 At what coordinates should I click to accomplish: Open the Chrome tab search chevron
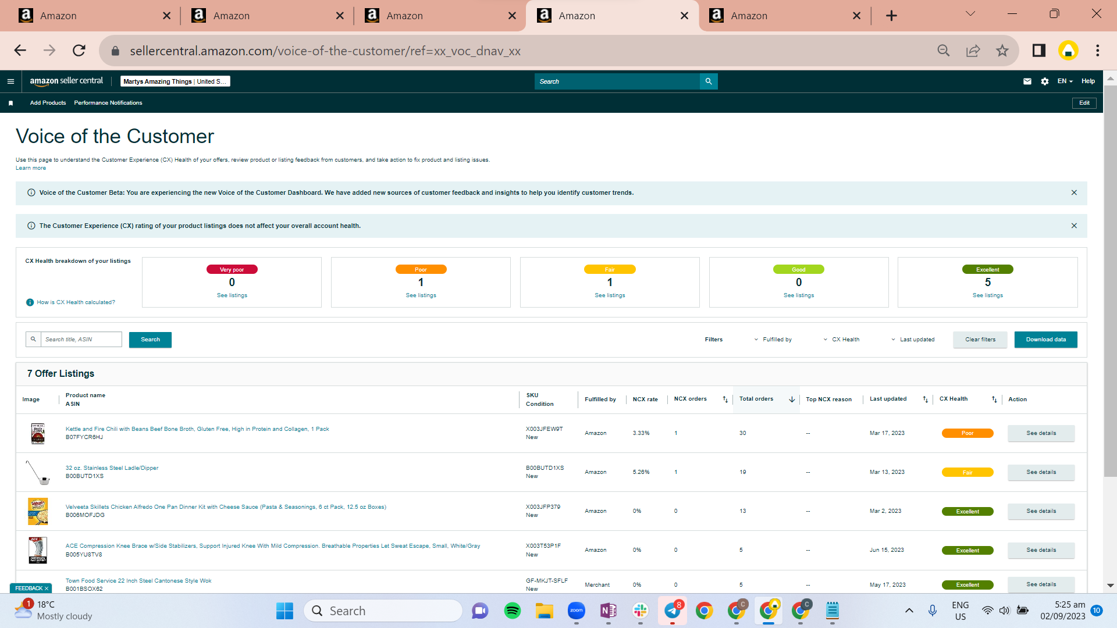(970, 13)
